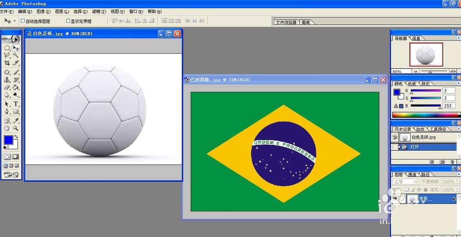Click the color spectrum ramp in Color panel
Viewport: 461px width, 237px height.
[x=426, y=115]
